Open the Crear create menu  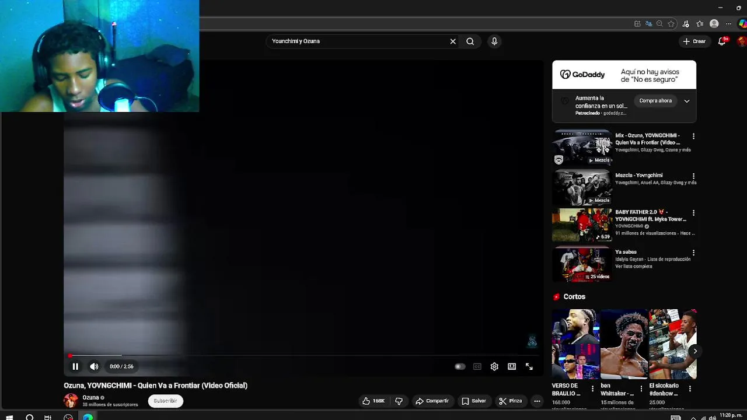[x=694, y=41]
